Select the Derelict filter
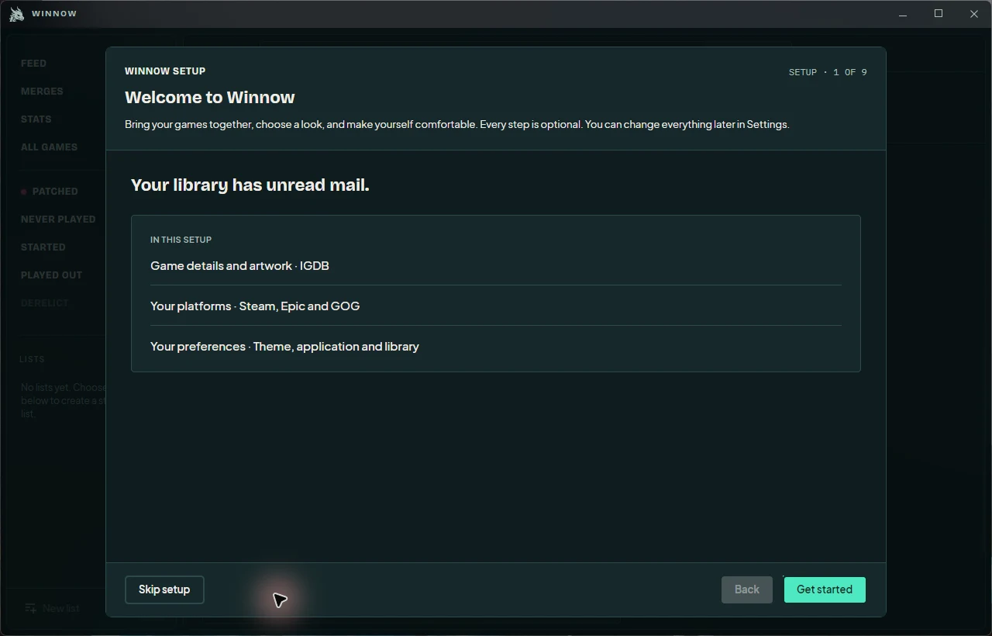Image resolution: width=992 pixels, height=636 pixels. (x=44, y=303)
